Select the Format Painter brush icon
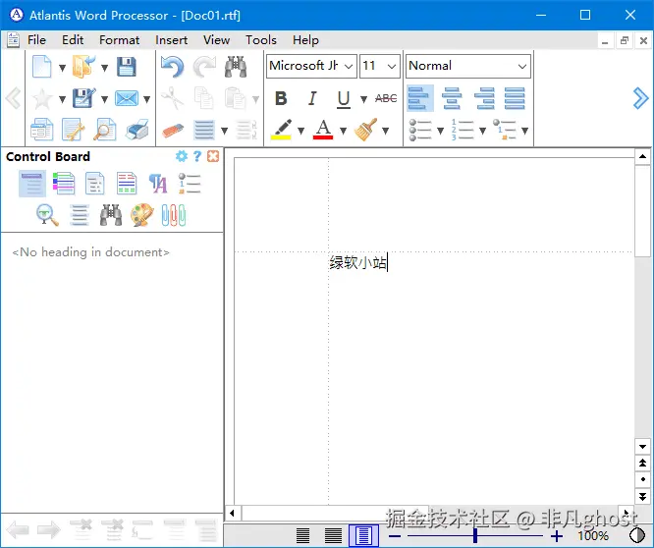654x548 pixels. (366, 130)
